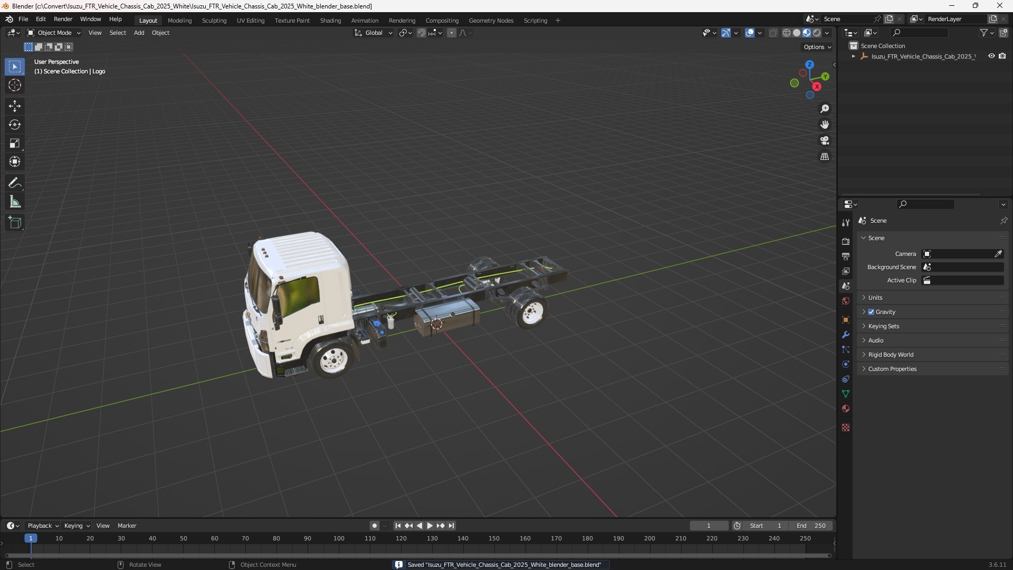Activate the Select Box tool
Viewport: 1013px width, 570px height.
click(15, 66)
